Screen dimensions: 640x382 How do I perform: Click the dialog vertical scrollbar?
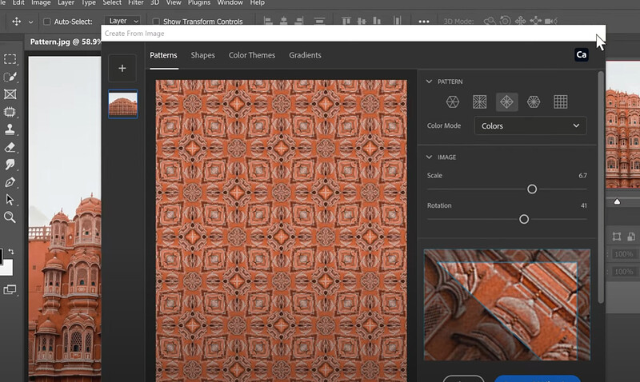pos(601,187)
